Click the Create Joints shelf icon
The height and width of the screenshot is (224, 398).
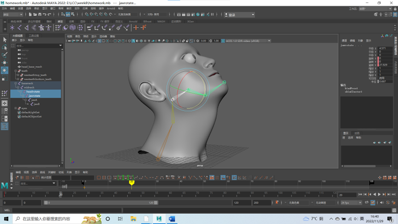[19, 28]
